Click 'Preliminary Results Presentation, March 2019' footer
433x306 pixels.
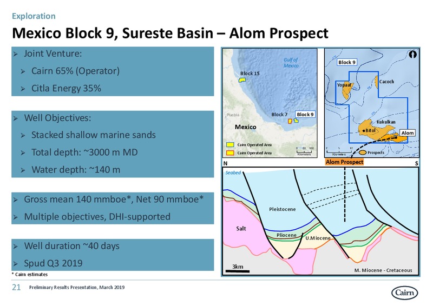click(x=77, y=287)
